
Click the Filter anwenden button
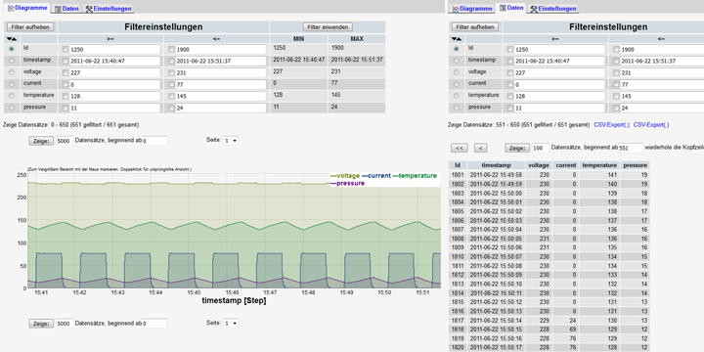pos(328,27)
